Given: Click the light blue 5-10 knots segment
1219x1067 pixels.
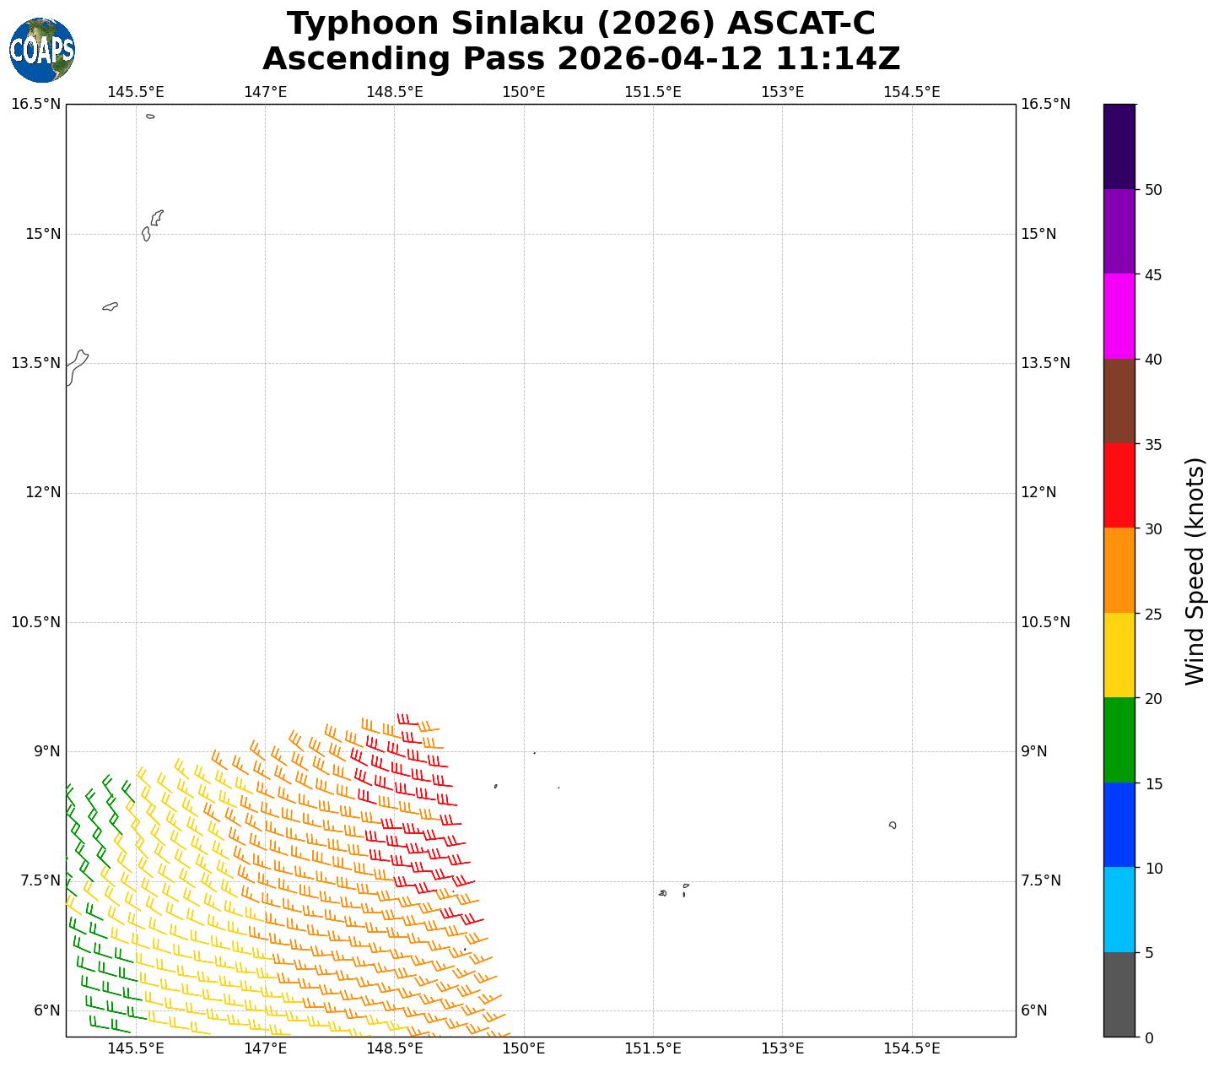Looking at the screenshot, I should 1119,909.
